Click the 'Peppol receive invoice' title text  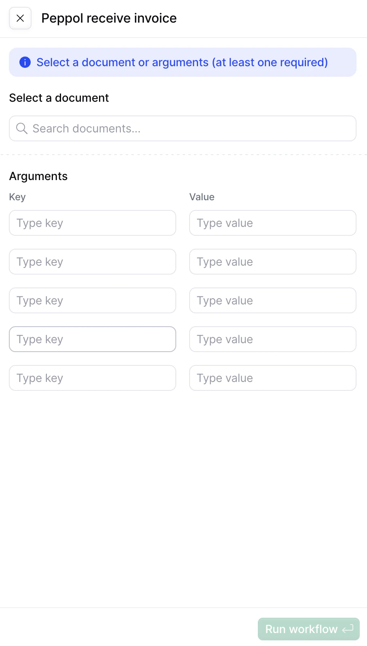[x=109, y=18]
